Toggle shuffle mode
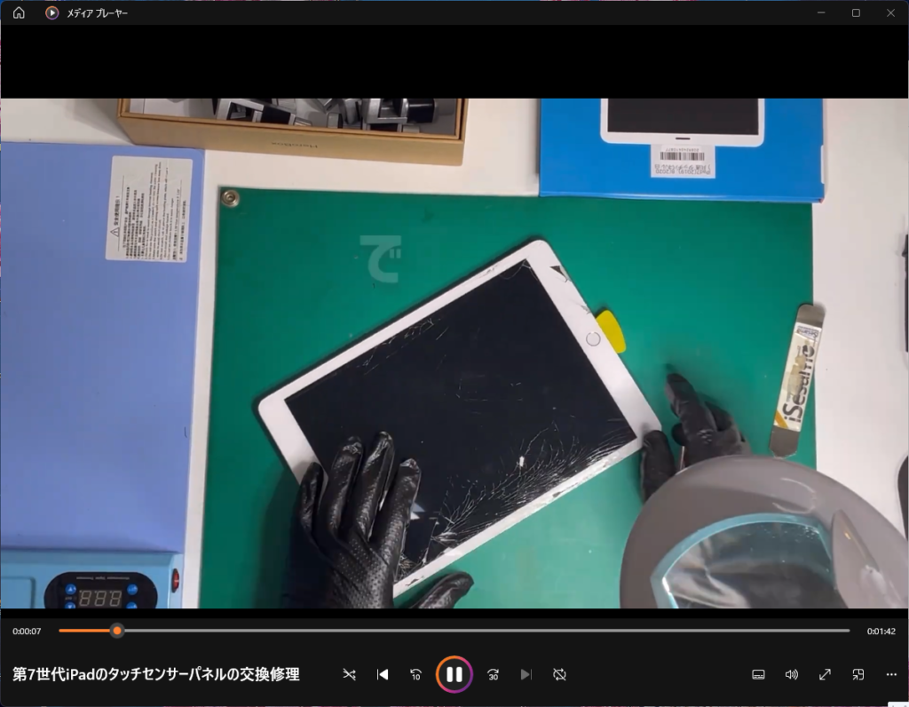The width and height of the screenshot is (909, 707). pos(350,674)
